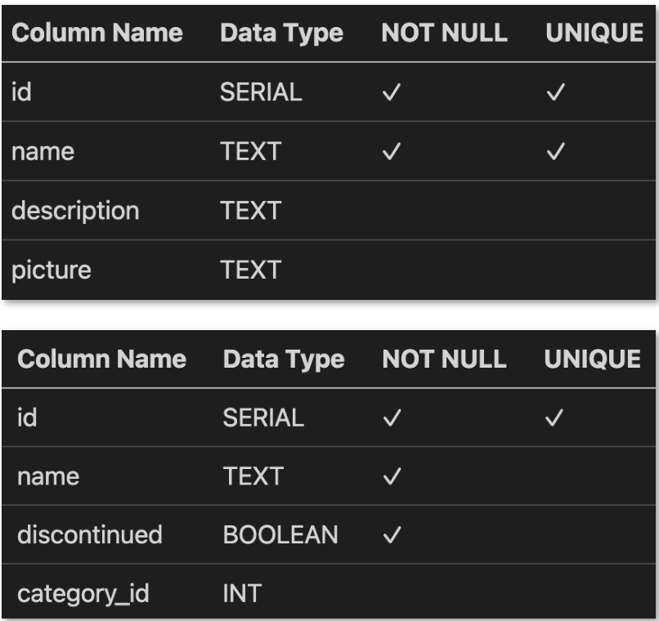Click the UNIQUE checkmark in top table's id row
The image size is (659, 621).
[x=555, y=92]
